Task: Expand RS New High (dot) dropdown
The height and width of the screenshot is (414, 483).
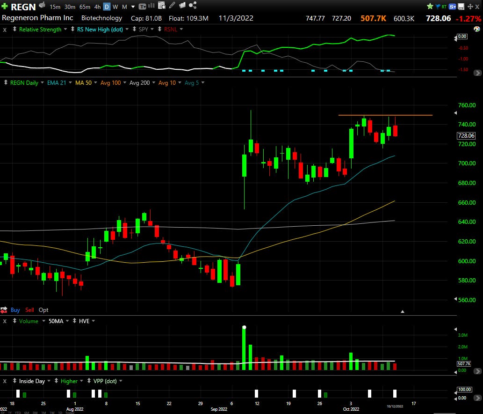Action: [127, 30]
